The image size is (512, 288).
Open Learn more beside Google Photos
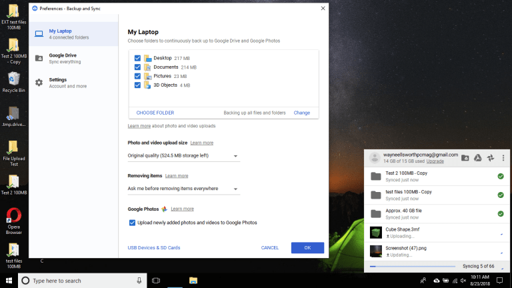[x=182, y=209]
